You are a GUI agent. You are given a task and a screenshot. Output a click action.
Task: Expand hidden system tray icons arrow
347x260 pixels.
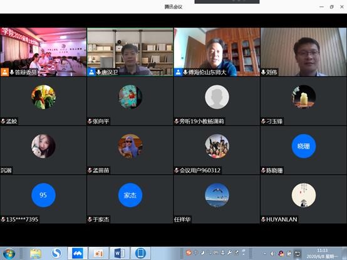coord(265,254)
